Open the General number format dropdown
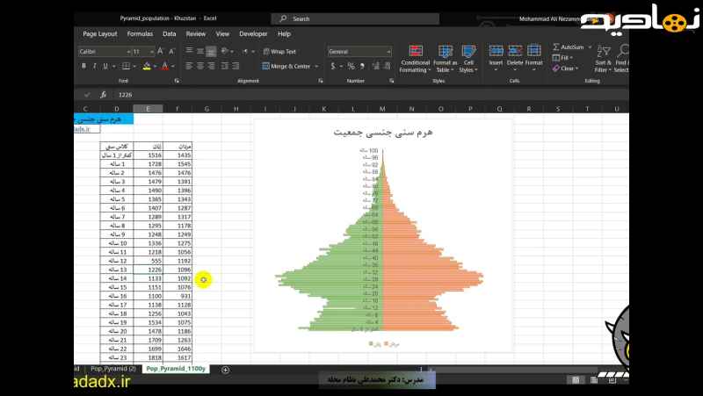This screenshot has height=396, width=703. point(391,52)
